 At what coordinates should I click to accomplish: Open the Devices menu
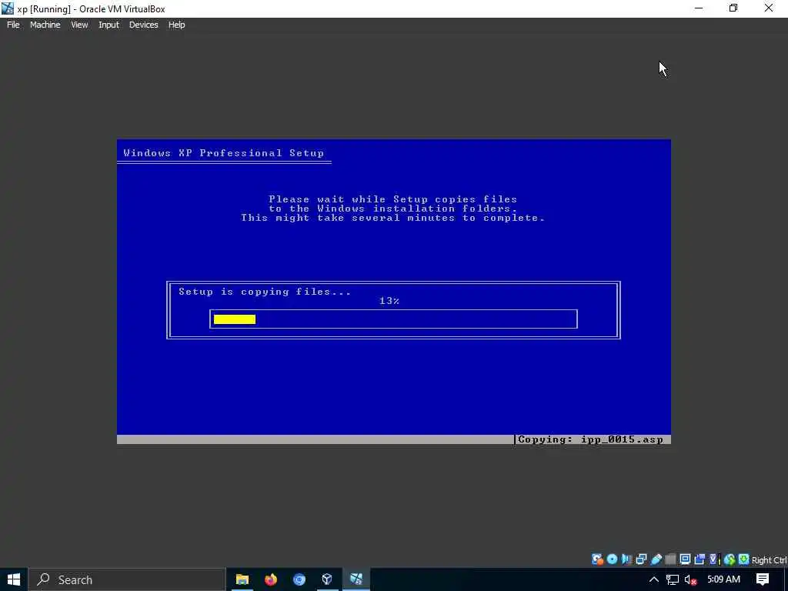(x=143, y=25)
